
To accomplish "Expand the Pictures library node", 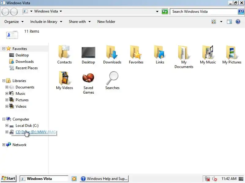I will coord(7,100).
